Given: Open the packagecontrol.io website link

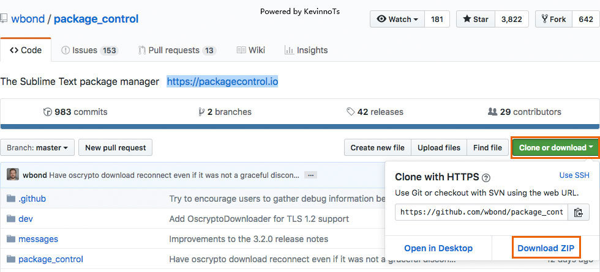Looking at the screenshot, I should [222, 81].
